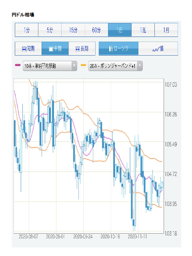192x256 pixels.
Task: Switch to 線 line chart icon
Action: point(156,49)
